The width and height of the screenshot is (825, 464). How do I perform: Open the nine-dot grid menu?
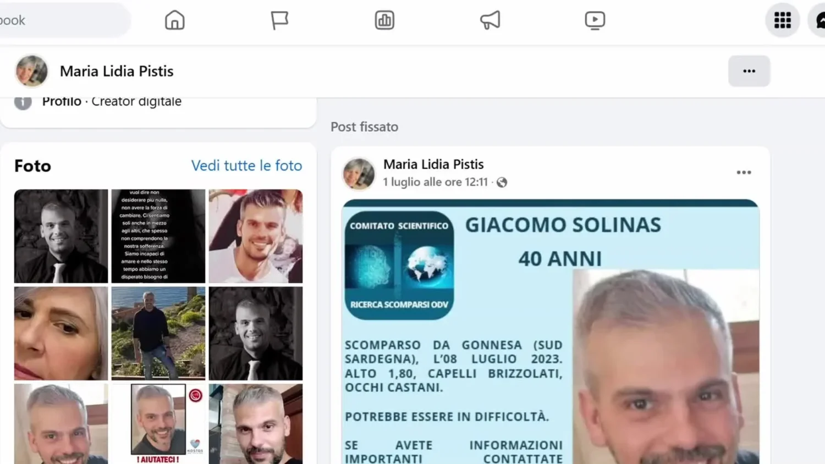point(782,20)
